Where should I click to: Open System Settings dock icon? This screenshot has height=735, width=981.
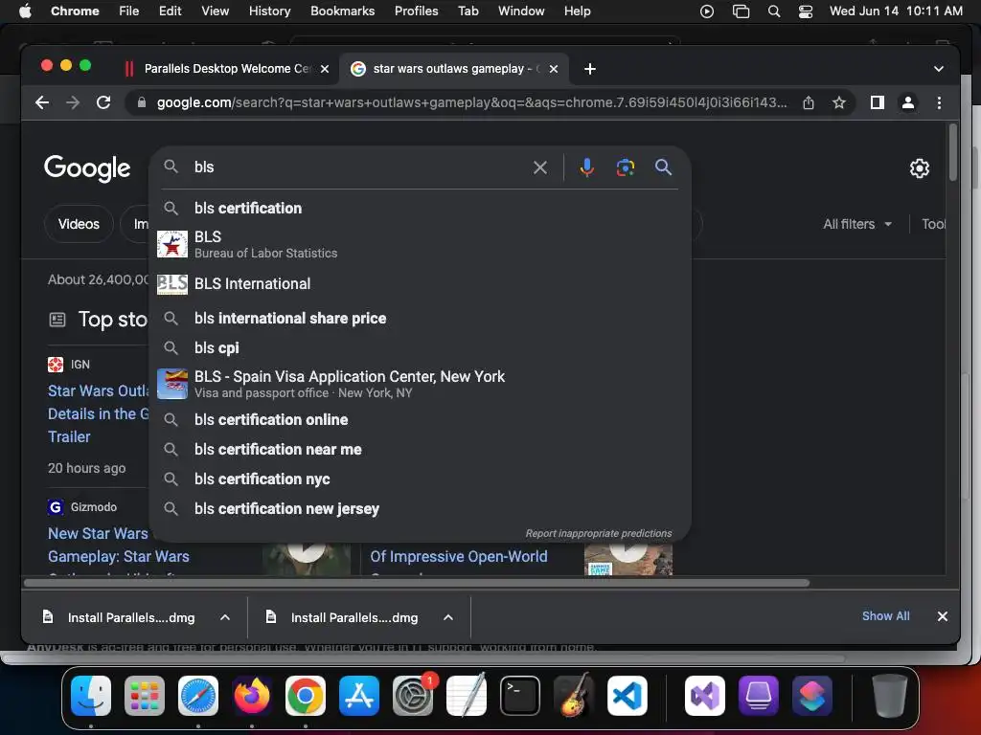click(413, 695)
